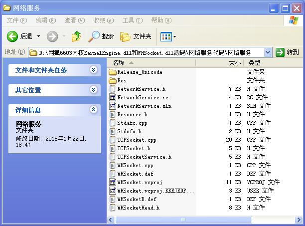Minimize the 网络服务 window
The height and width of the screenshot is (226, 305).
[273, 8]
